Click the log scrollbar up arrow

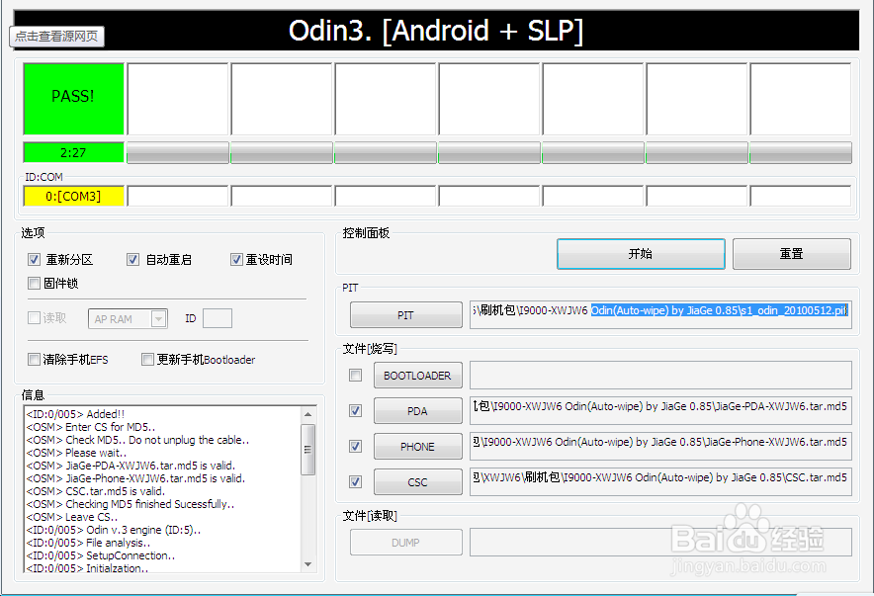[307, 414]
